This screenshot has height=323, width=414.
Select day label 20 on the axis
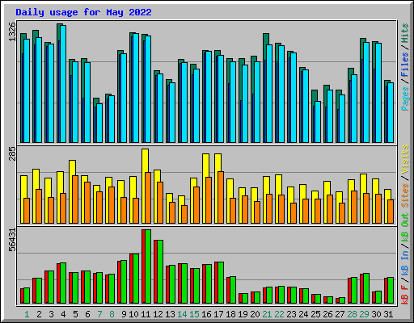pyautogui.click(x=255, y=314)
